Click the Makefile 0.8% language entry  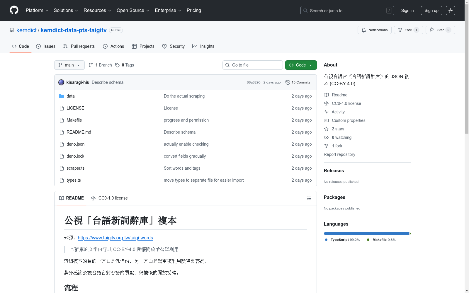381,240
